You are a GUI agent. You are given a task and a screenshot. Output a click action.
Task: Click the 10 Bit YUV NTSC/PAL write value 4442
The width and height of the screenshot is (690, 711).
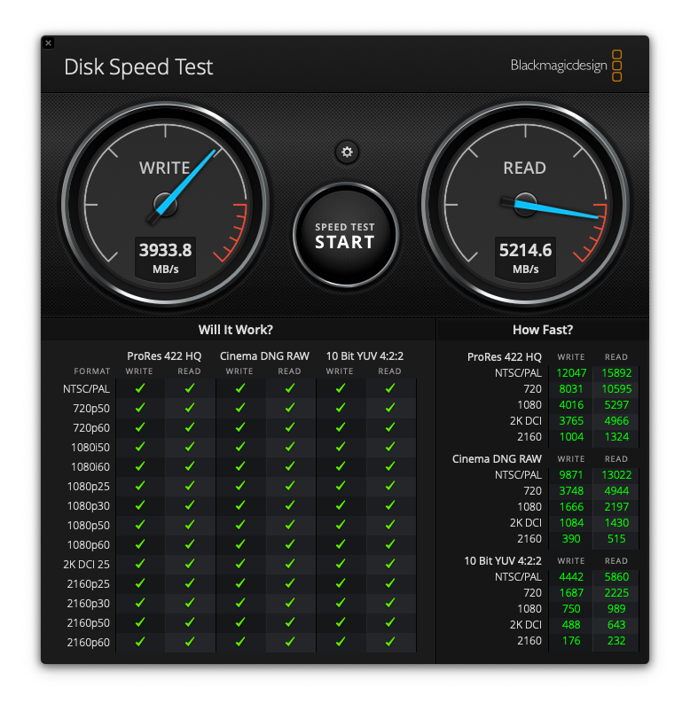[x=571, y=577]
